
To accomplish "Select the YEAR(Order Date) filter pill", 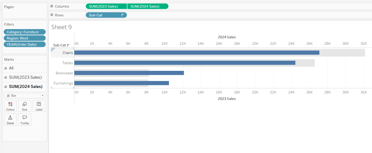I will pyautogui.click(x=25, y=44).
